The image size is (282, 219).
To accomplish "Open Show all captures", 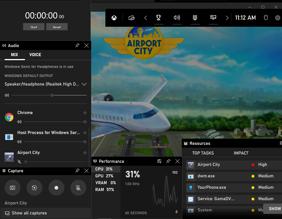I will pyautogui.click(x=46, y=213).
